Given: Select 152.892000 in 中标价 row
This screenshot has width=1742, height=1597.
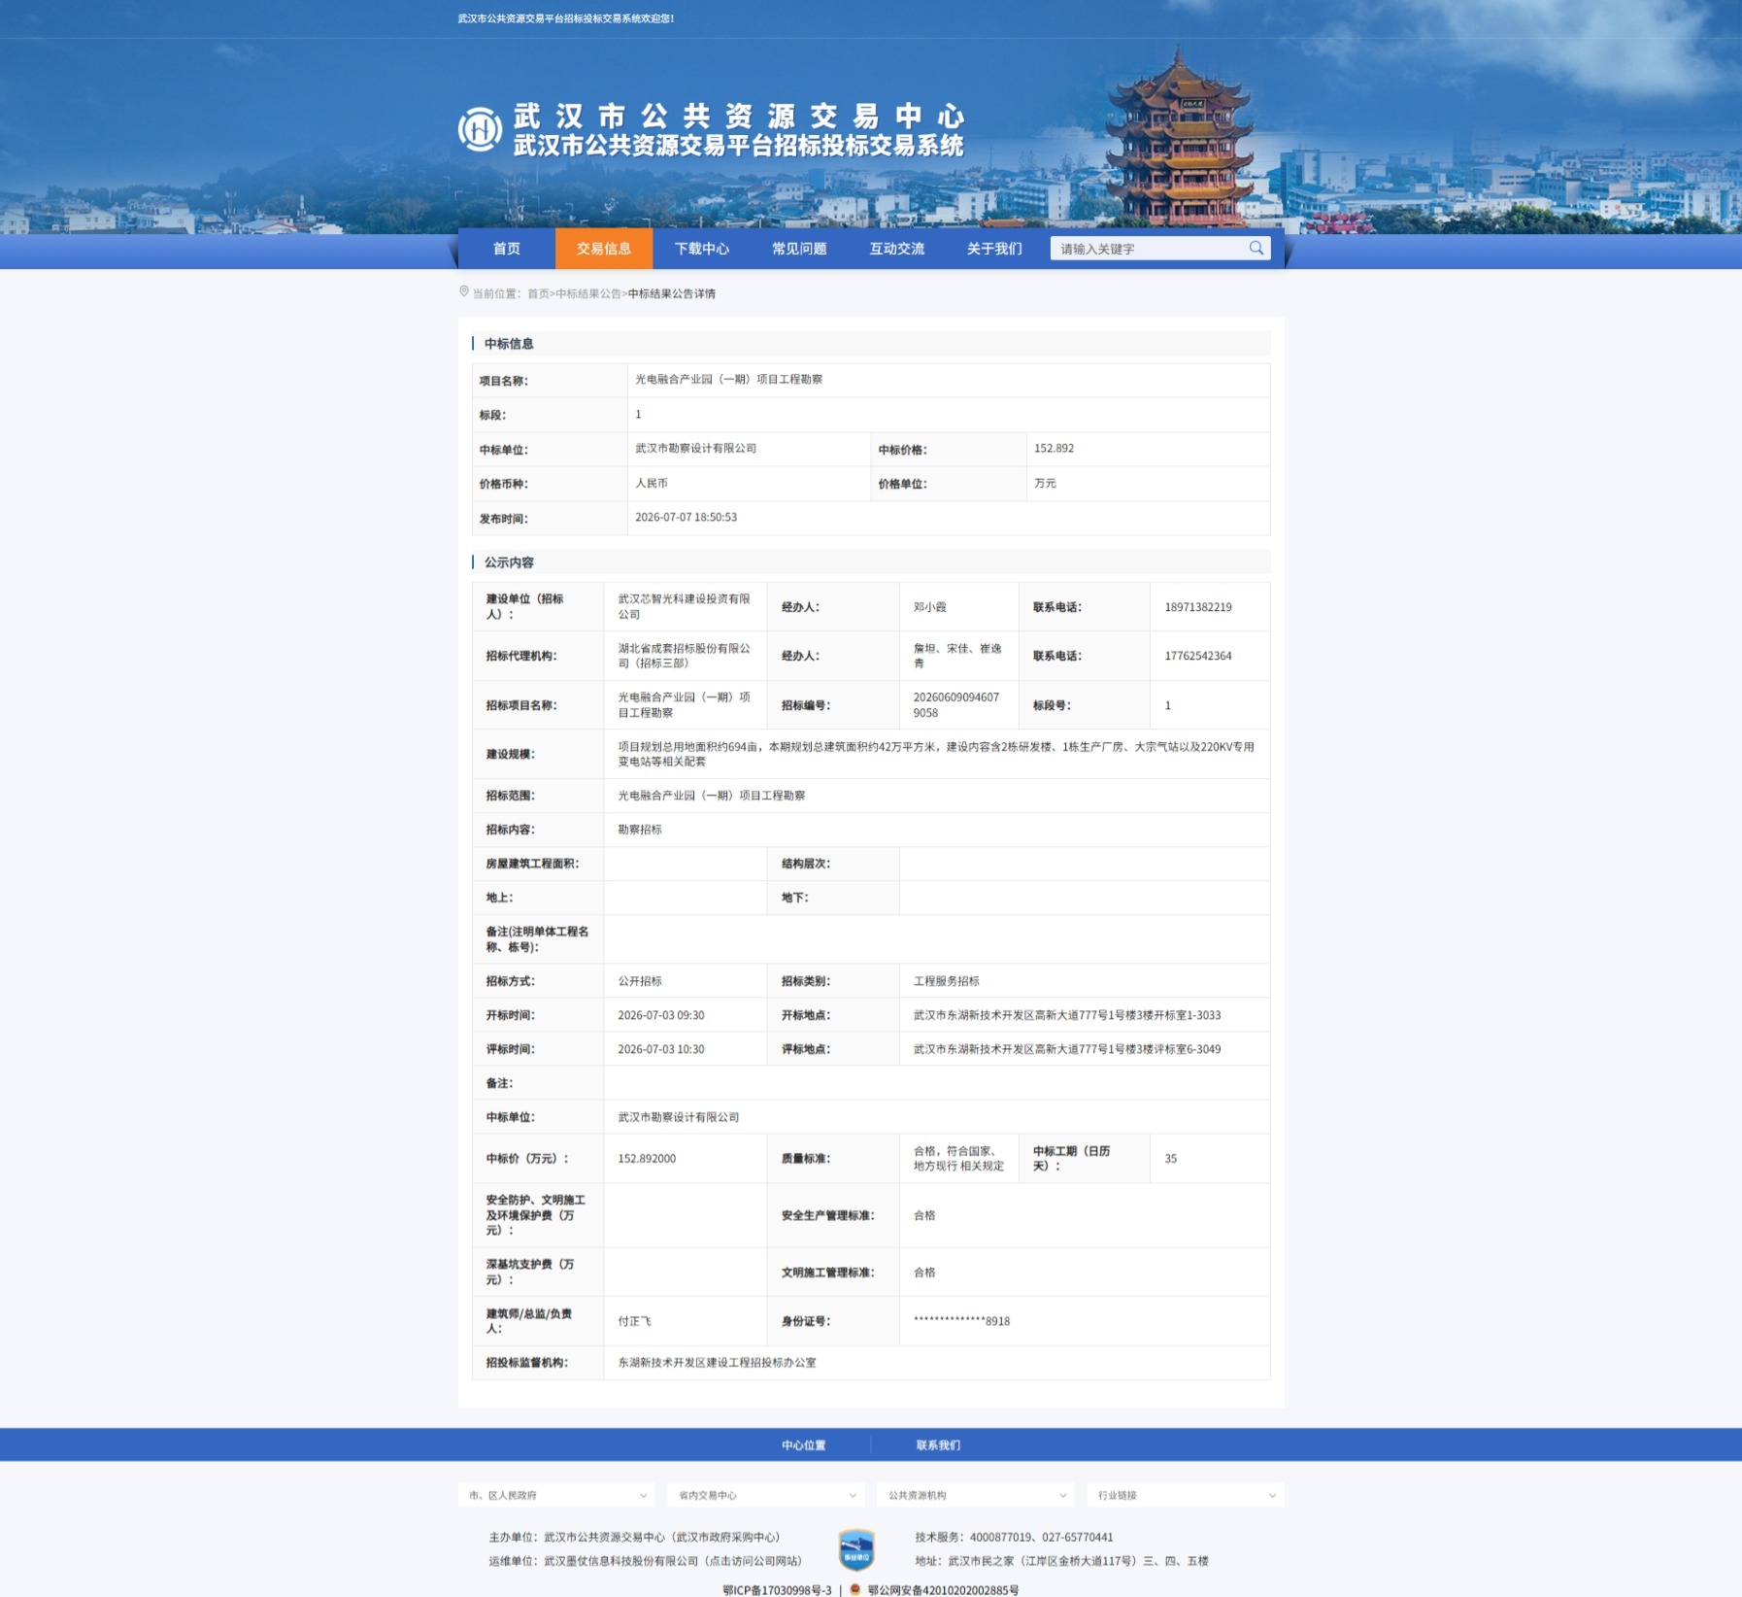Looking at the screenshot, I should pyautogui.click(x=647, y=1158).
